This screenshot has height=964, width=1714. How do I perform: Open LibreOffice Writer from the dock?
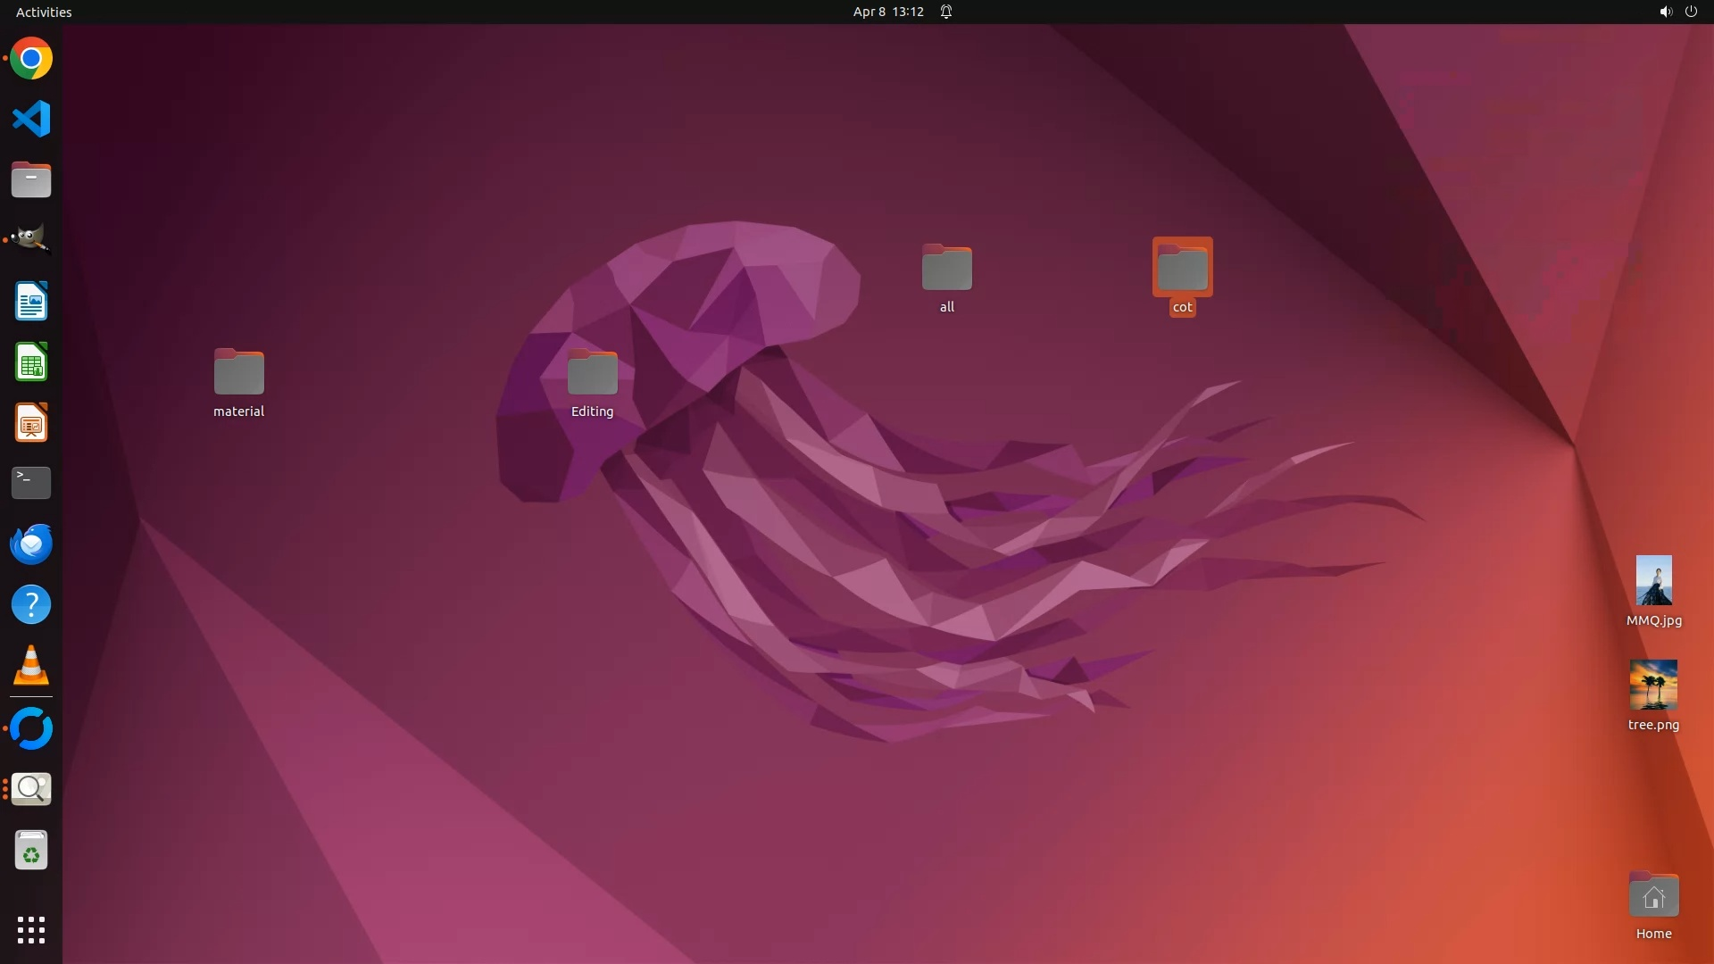[x=31, y=302]
